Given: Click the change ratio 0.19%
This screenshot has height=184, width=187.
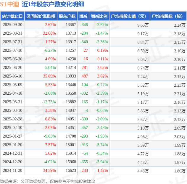Looking at the screenshot, I should [x=103, y=51].
